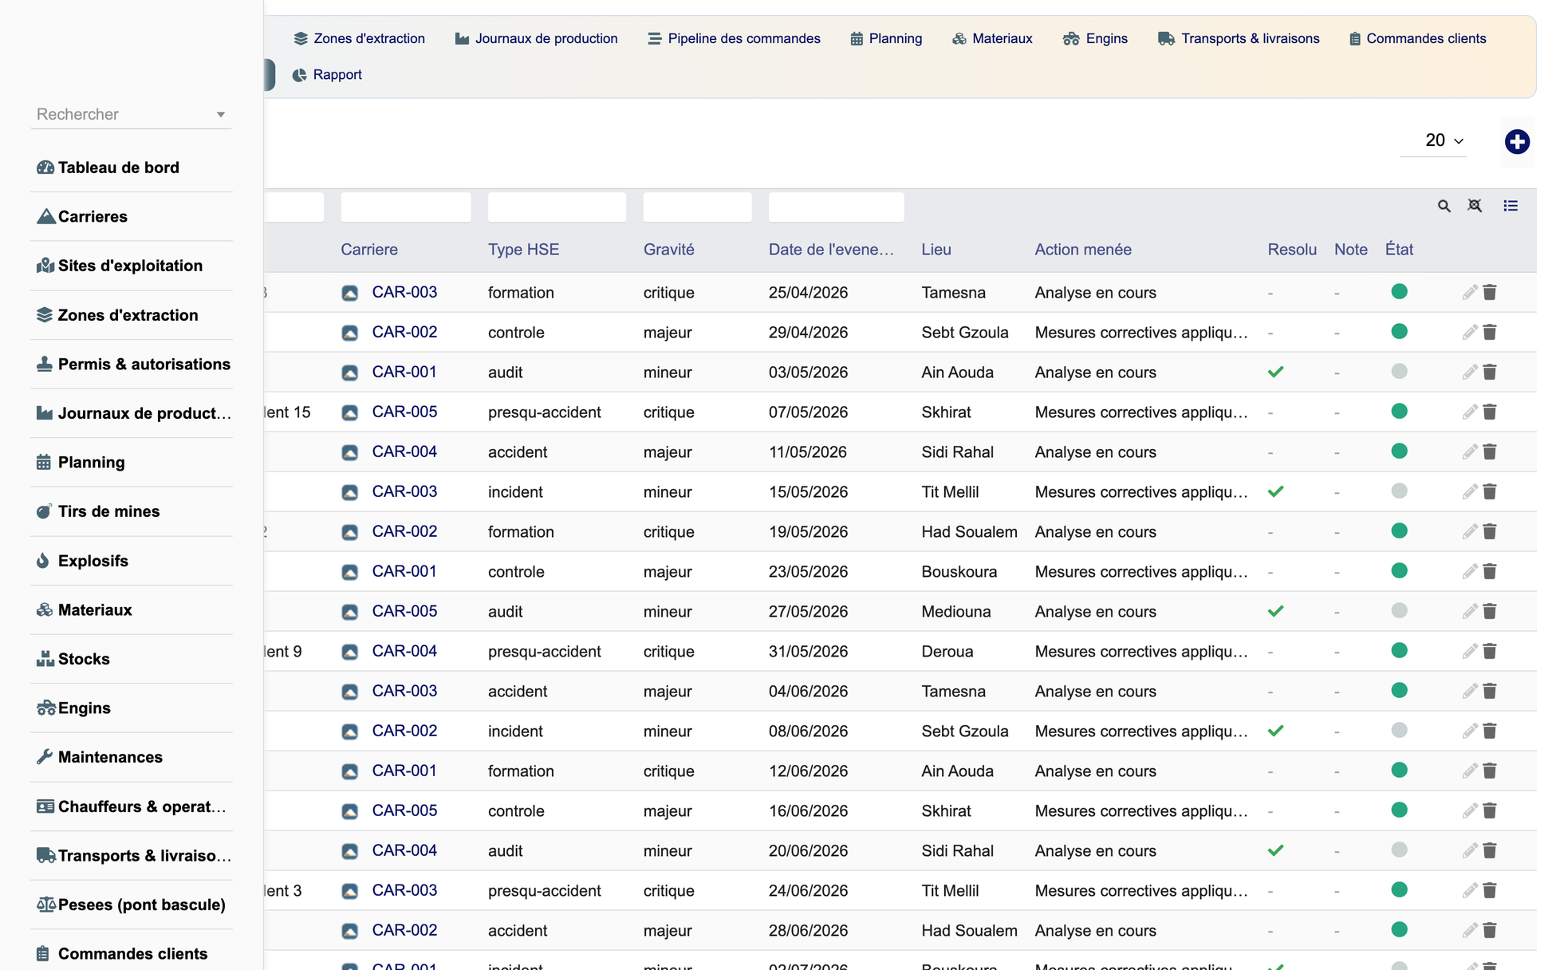The height and width of the screenshot is (970, 1552).
Task: Delete the Tamesna 04/06/2026 row
Action: click(x=1490, y=691)
